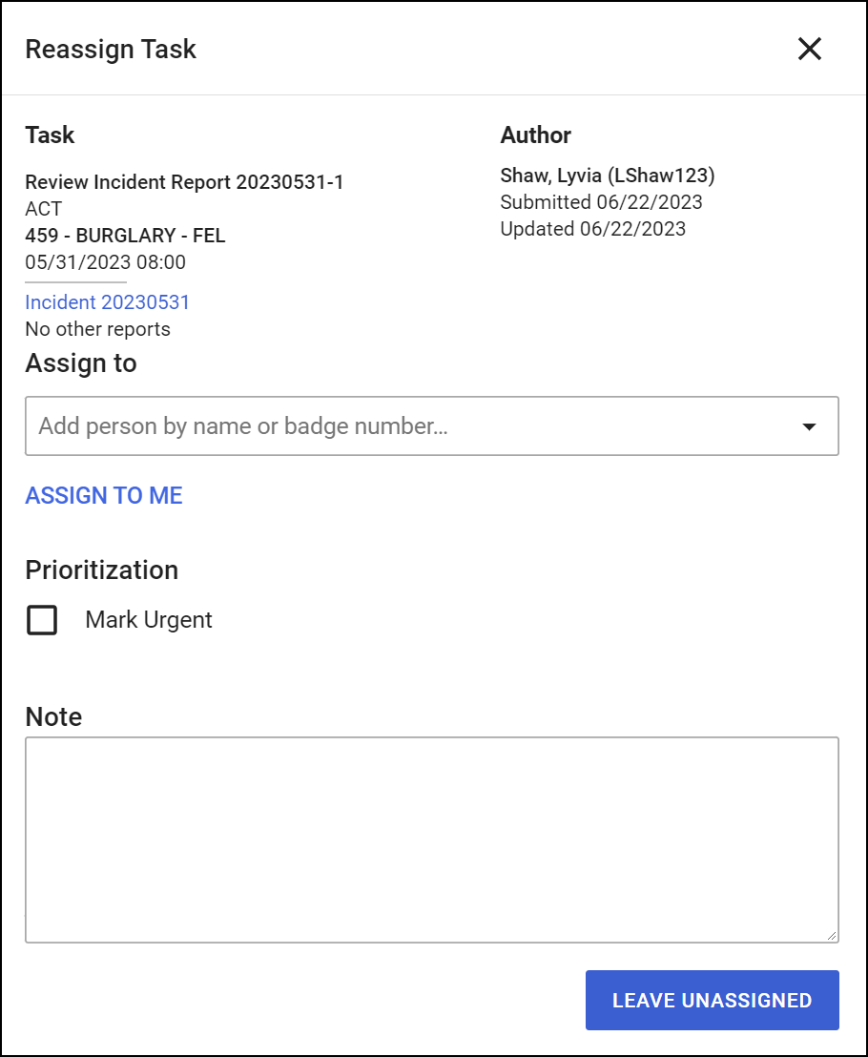The width and height of the screenshot is (868, 1057).
Task: Click the Assign to section heading
Action: pos(80,363)
